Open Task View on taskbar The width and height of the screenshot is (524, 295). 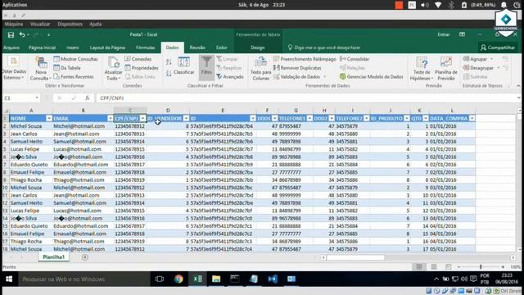pyautogui.click(x=160, y=279)
